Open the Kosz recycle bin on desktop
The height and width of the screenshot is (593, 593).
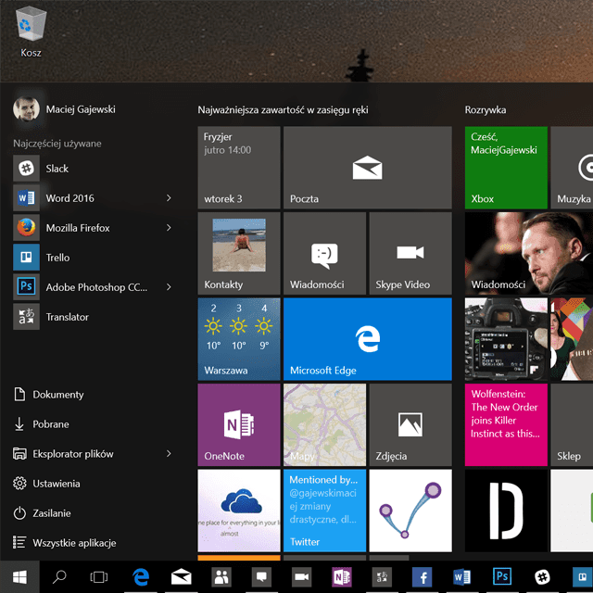[31, 32]
